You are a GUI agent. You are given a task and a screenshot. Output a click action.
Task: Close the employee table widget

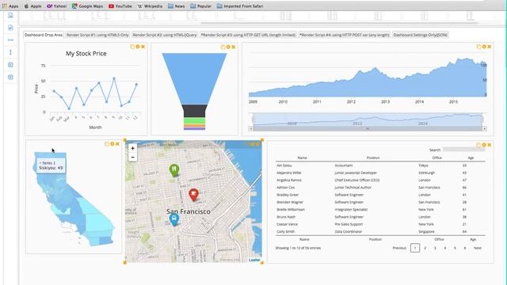tap(490, 145)
